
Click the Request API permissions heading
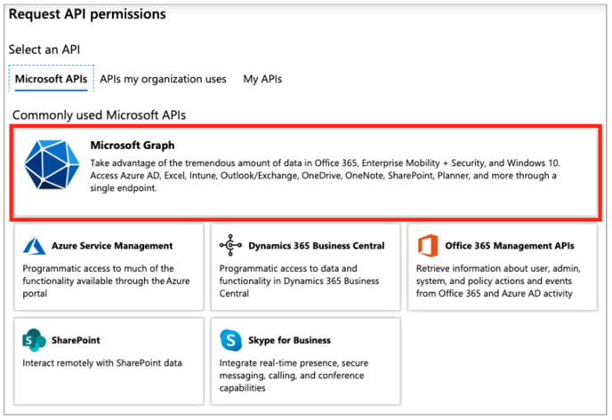tap(87, 15)
